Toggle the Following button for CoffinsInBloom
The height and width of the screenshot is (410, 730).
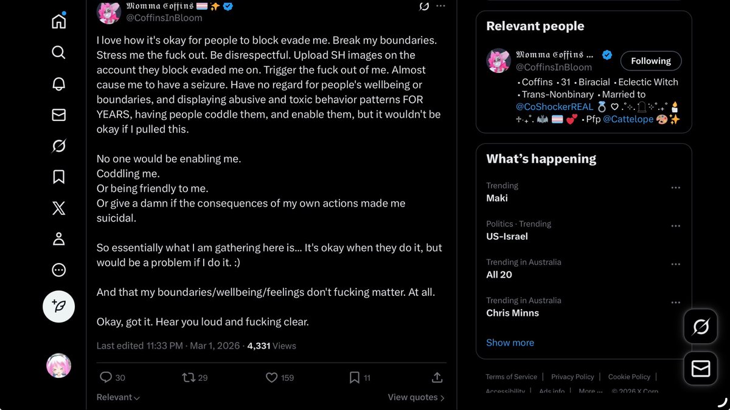651,61
